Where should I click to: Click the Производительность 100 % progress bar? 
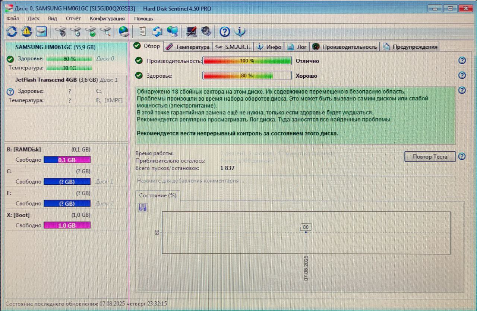(x=247, y=61)
